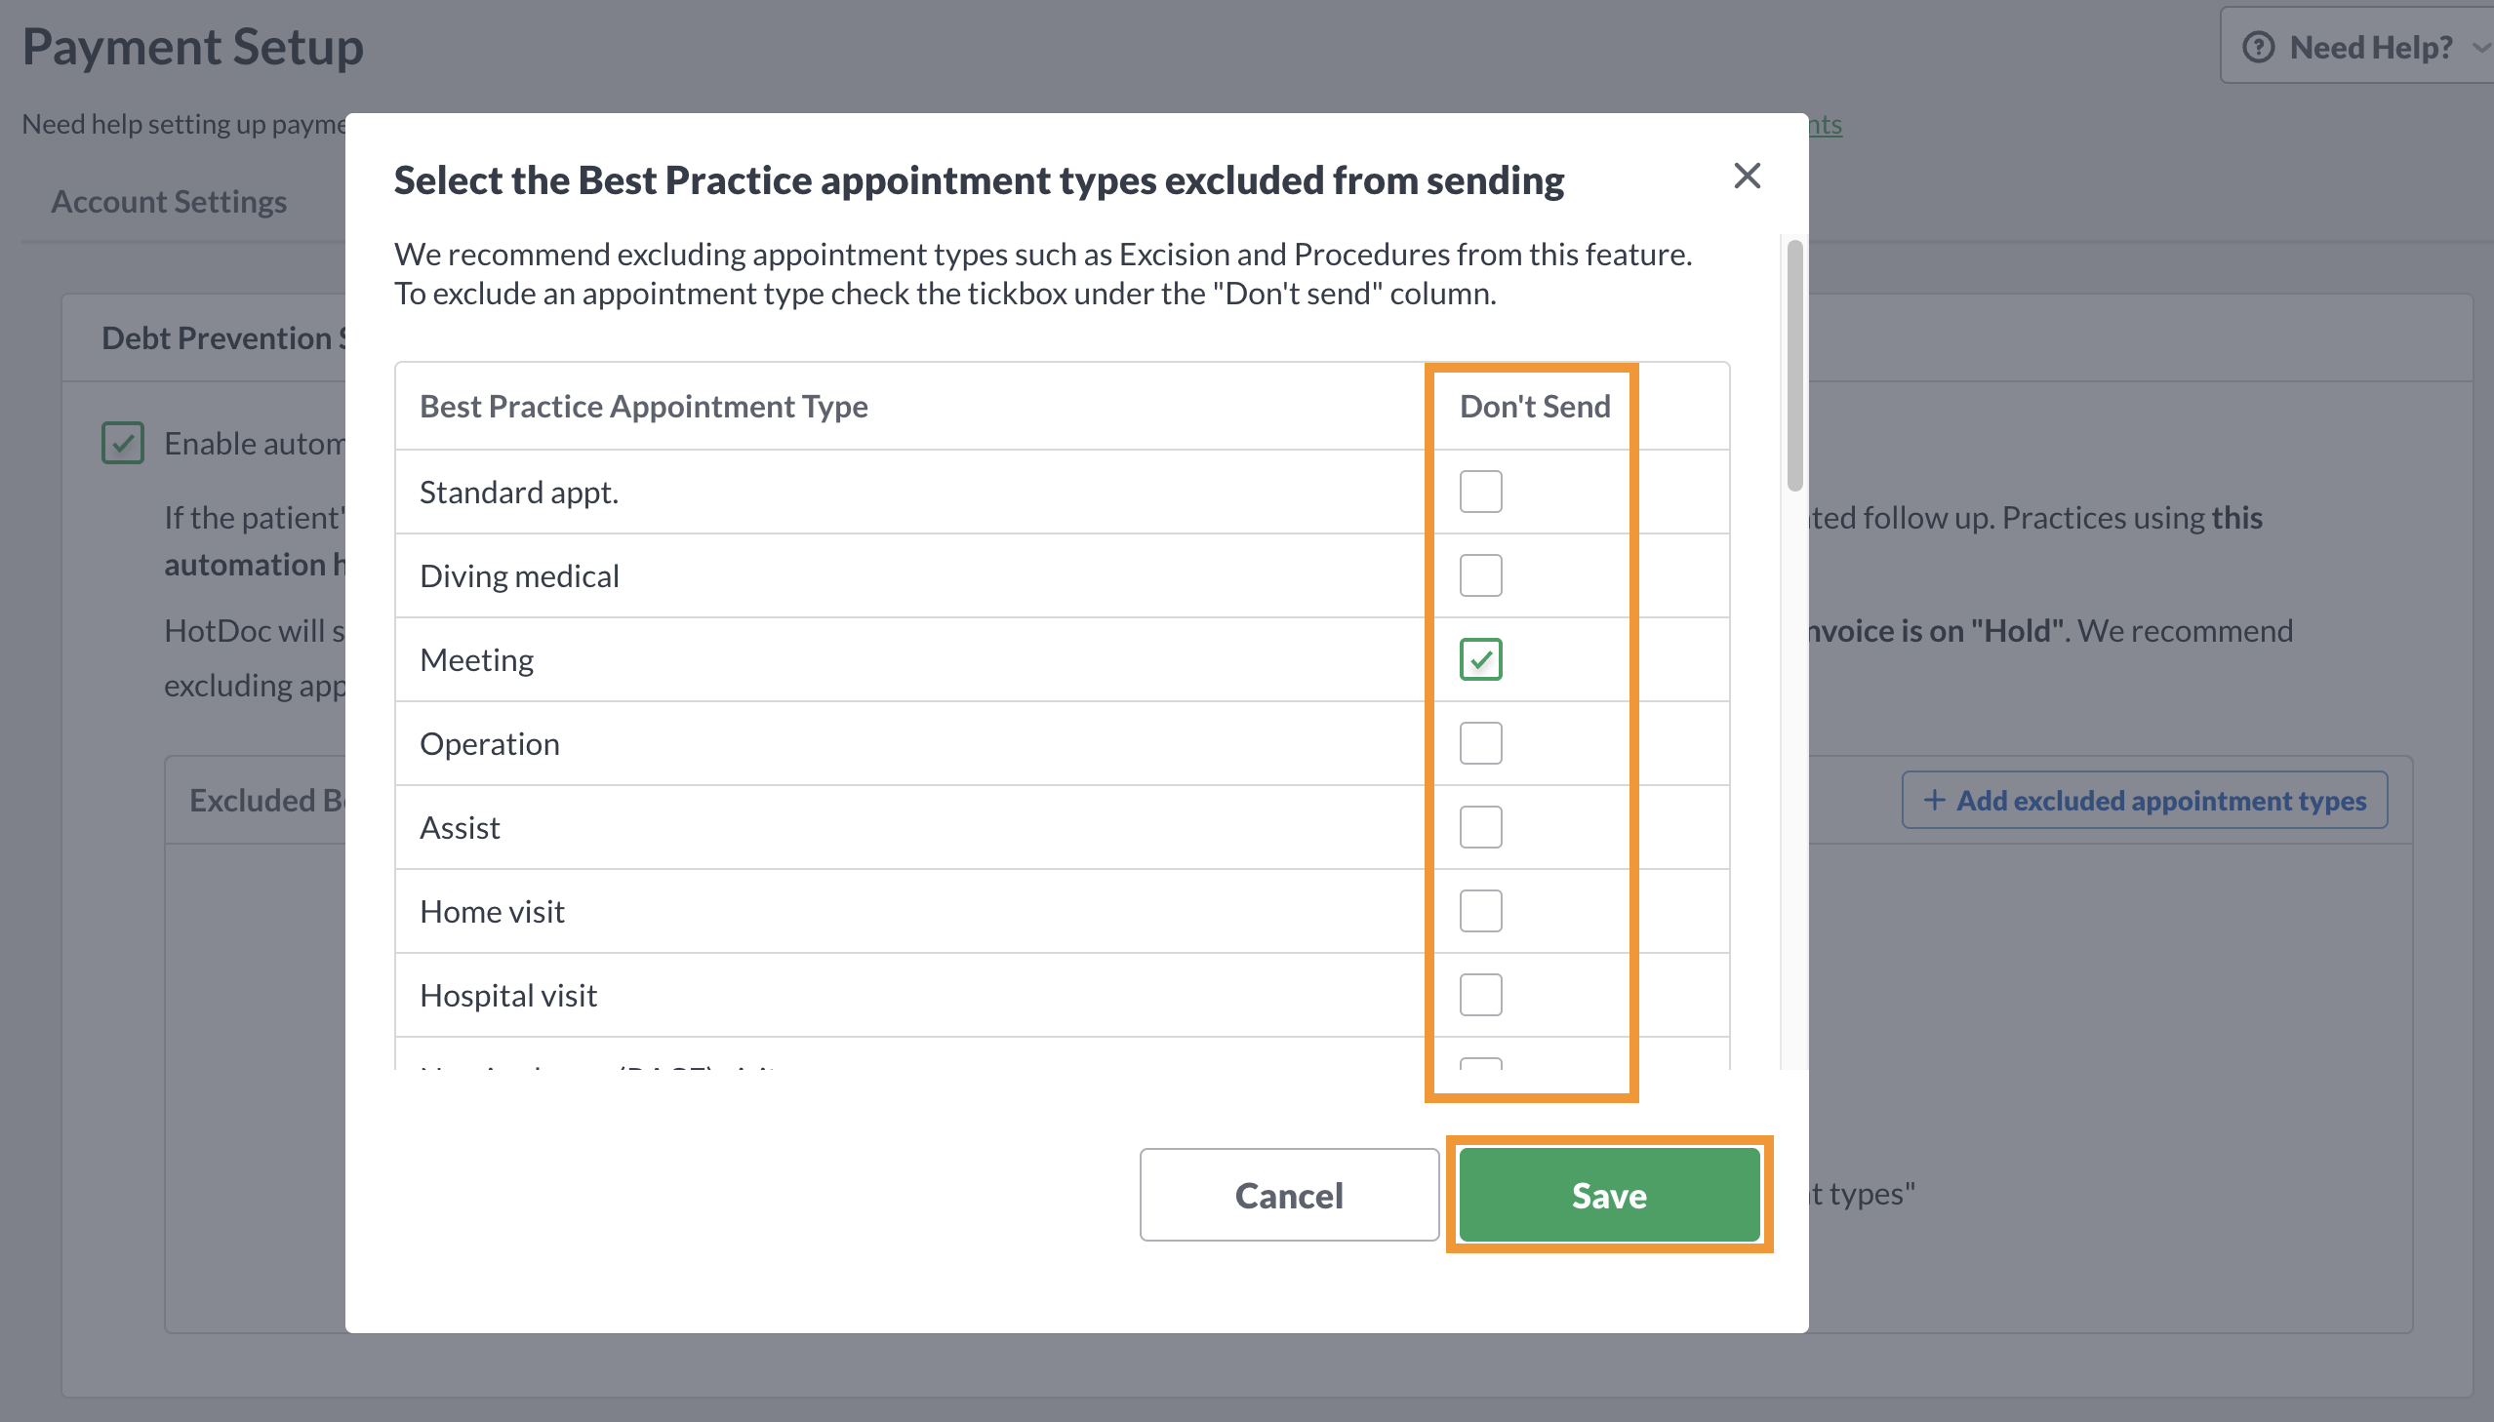Tick Don't Send for Hospital visit
Viewport: 2494px width, 1422px height.
pyautogui.click(x=1480, y=995)
